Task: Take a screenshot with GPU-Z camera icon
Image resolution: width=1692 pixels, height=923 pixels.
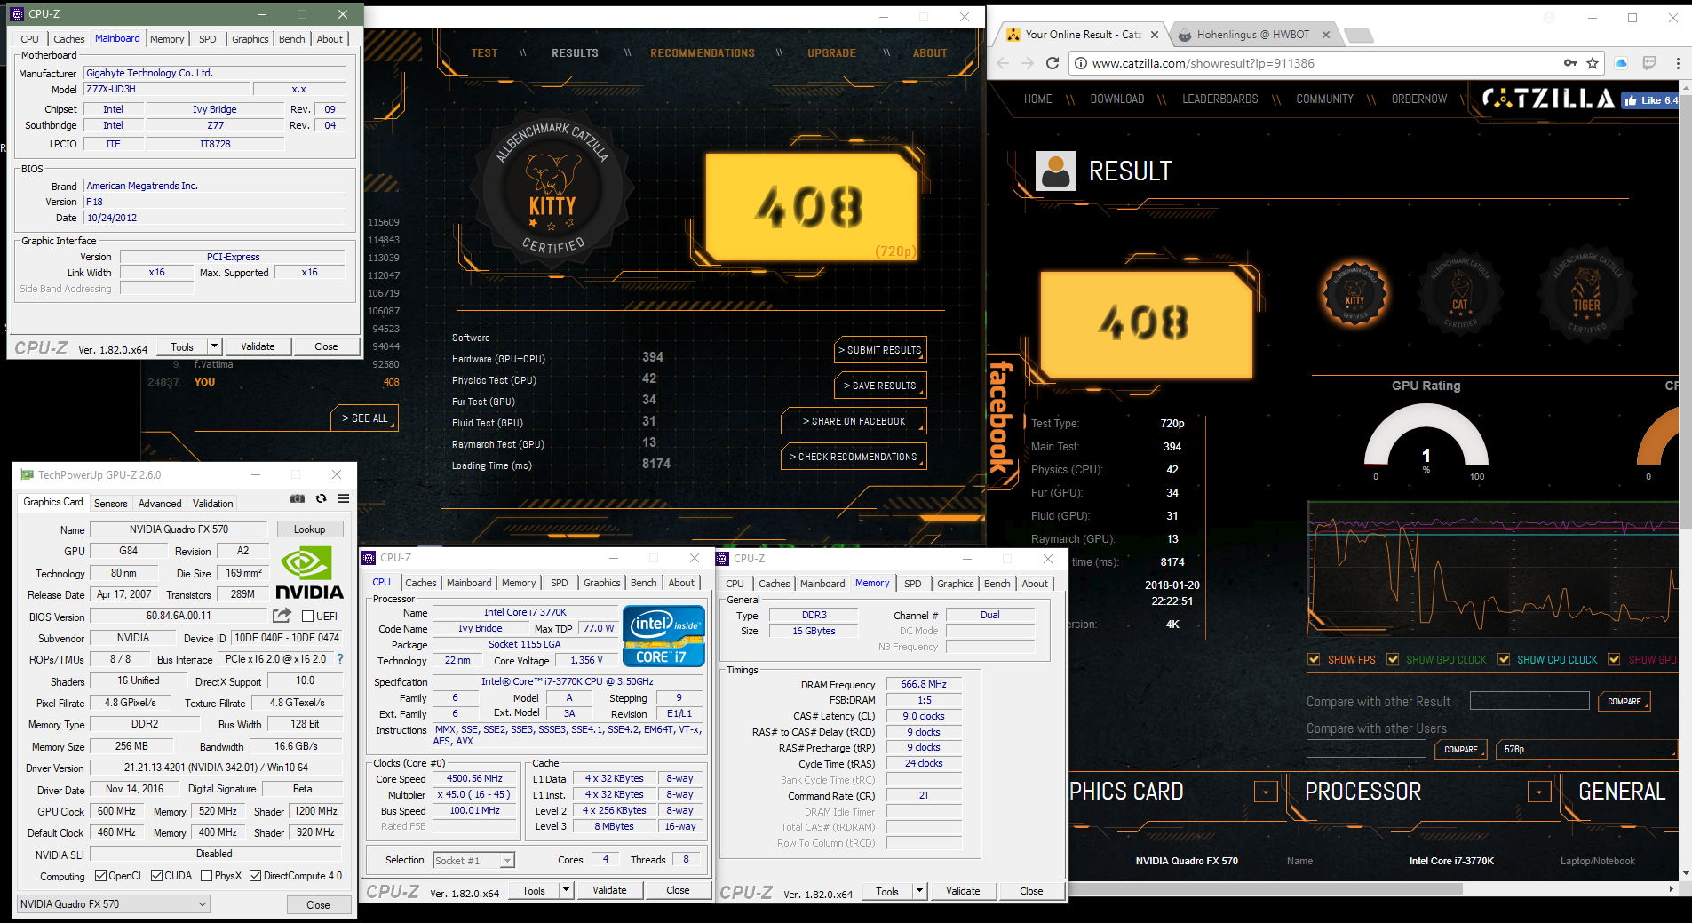Action: coord(298,499)
